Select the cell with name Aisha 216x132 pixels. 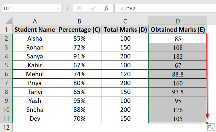click(35, 38)
